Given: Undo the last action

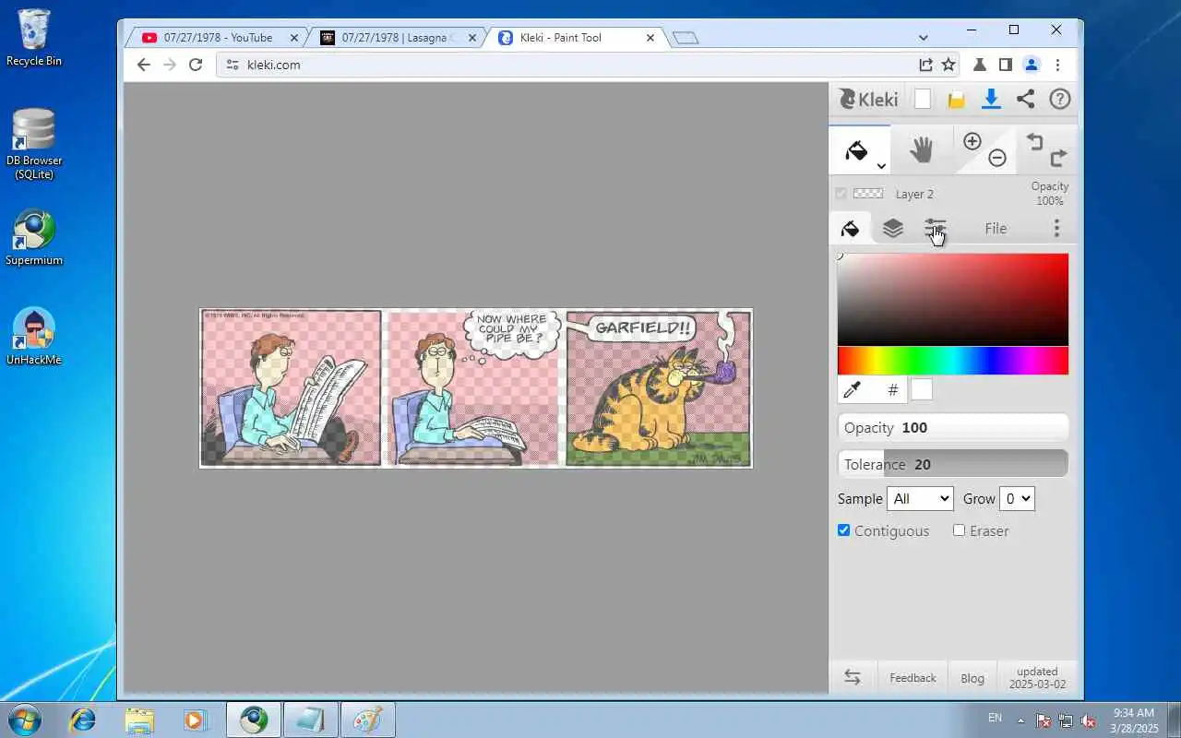Looking at the screenshot, I should [1034, 141].
